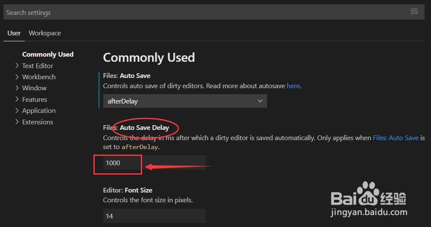431x227 pixels.
Task: Toggle the chevron beside Application
Action: pos(17,110)
